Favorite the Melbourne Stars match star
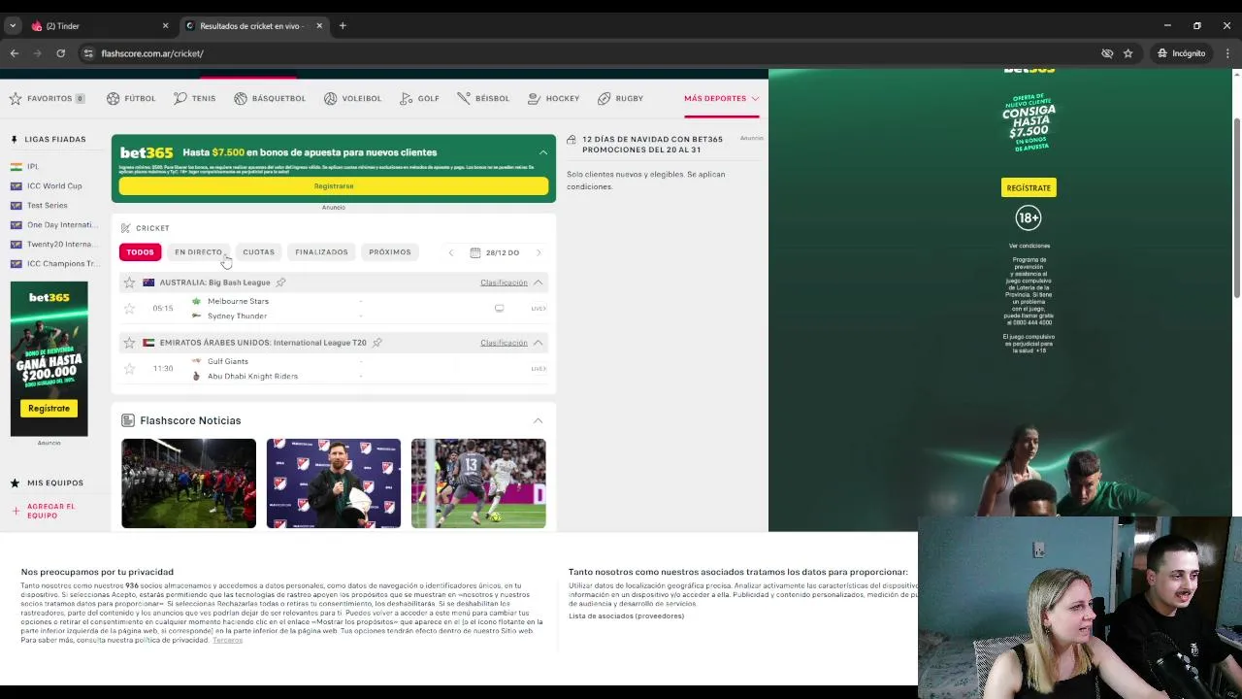Viewport: 1242px width, 699px height. click(129, 309)
